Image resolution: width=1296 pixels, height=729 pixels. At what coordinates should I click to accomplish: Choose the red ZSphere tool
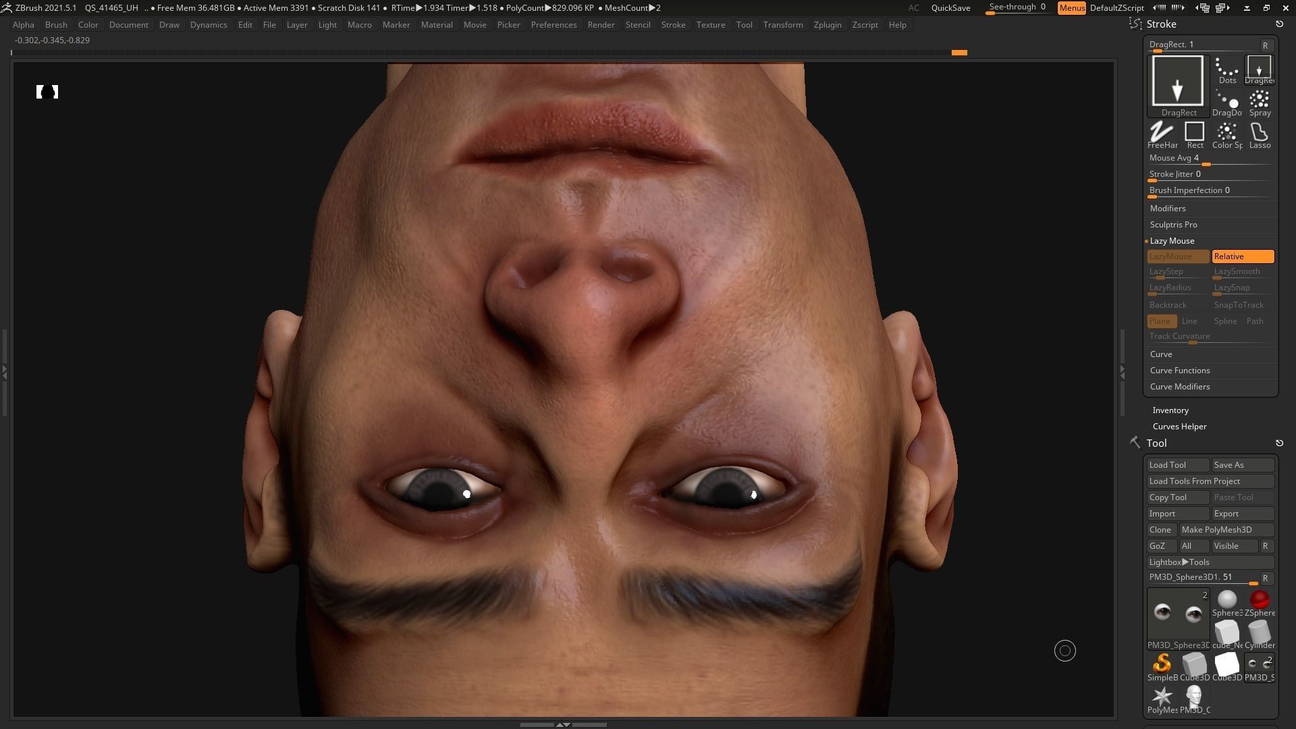click(x=1260, y=603)
